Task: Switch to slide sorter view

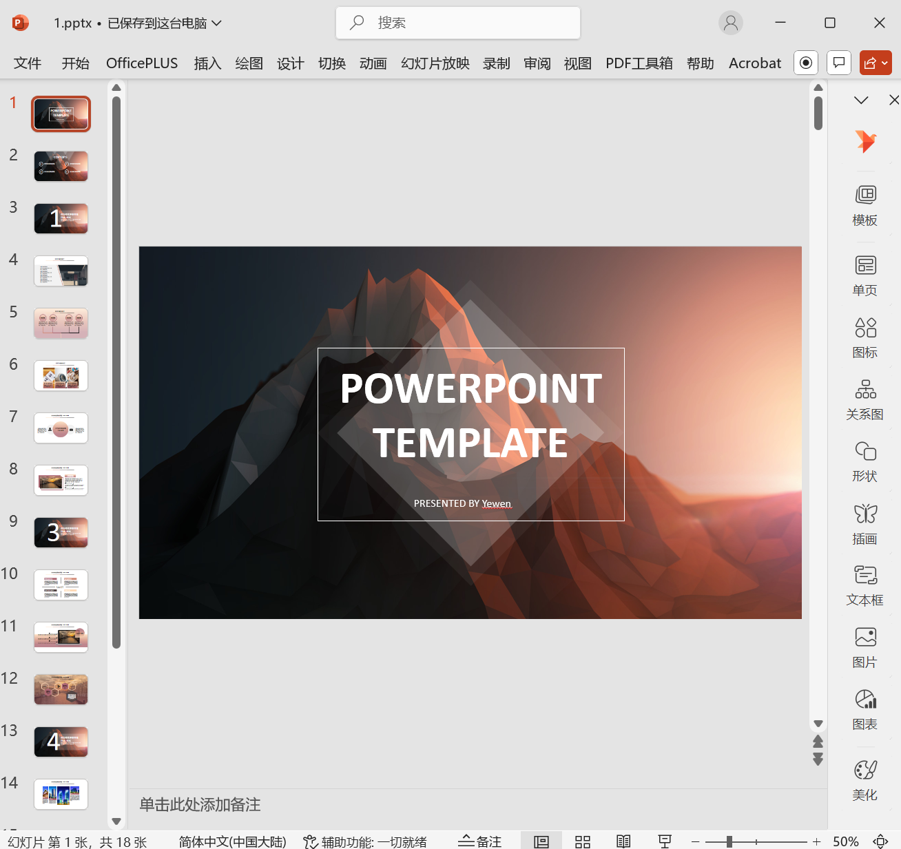Action: click(x=583, y=841)
